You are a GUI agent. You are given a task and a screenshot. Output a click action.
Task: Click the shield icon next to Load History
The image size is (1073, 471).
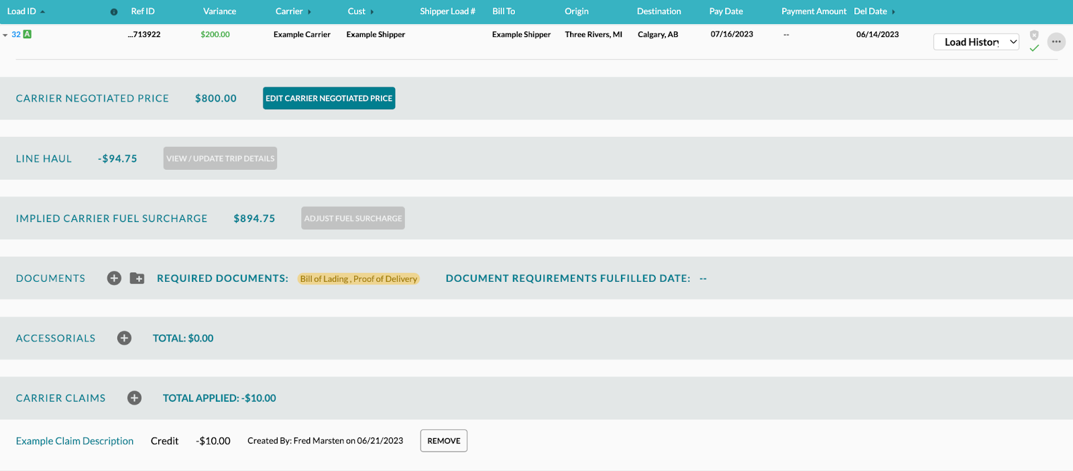click(x=1034, y=35)
